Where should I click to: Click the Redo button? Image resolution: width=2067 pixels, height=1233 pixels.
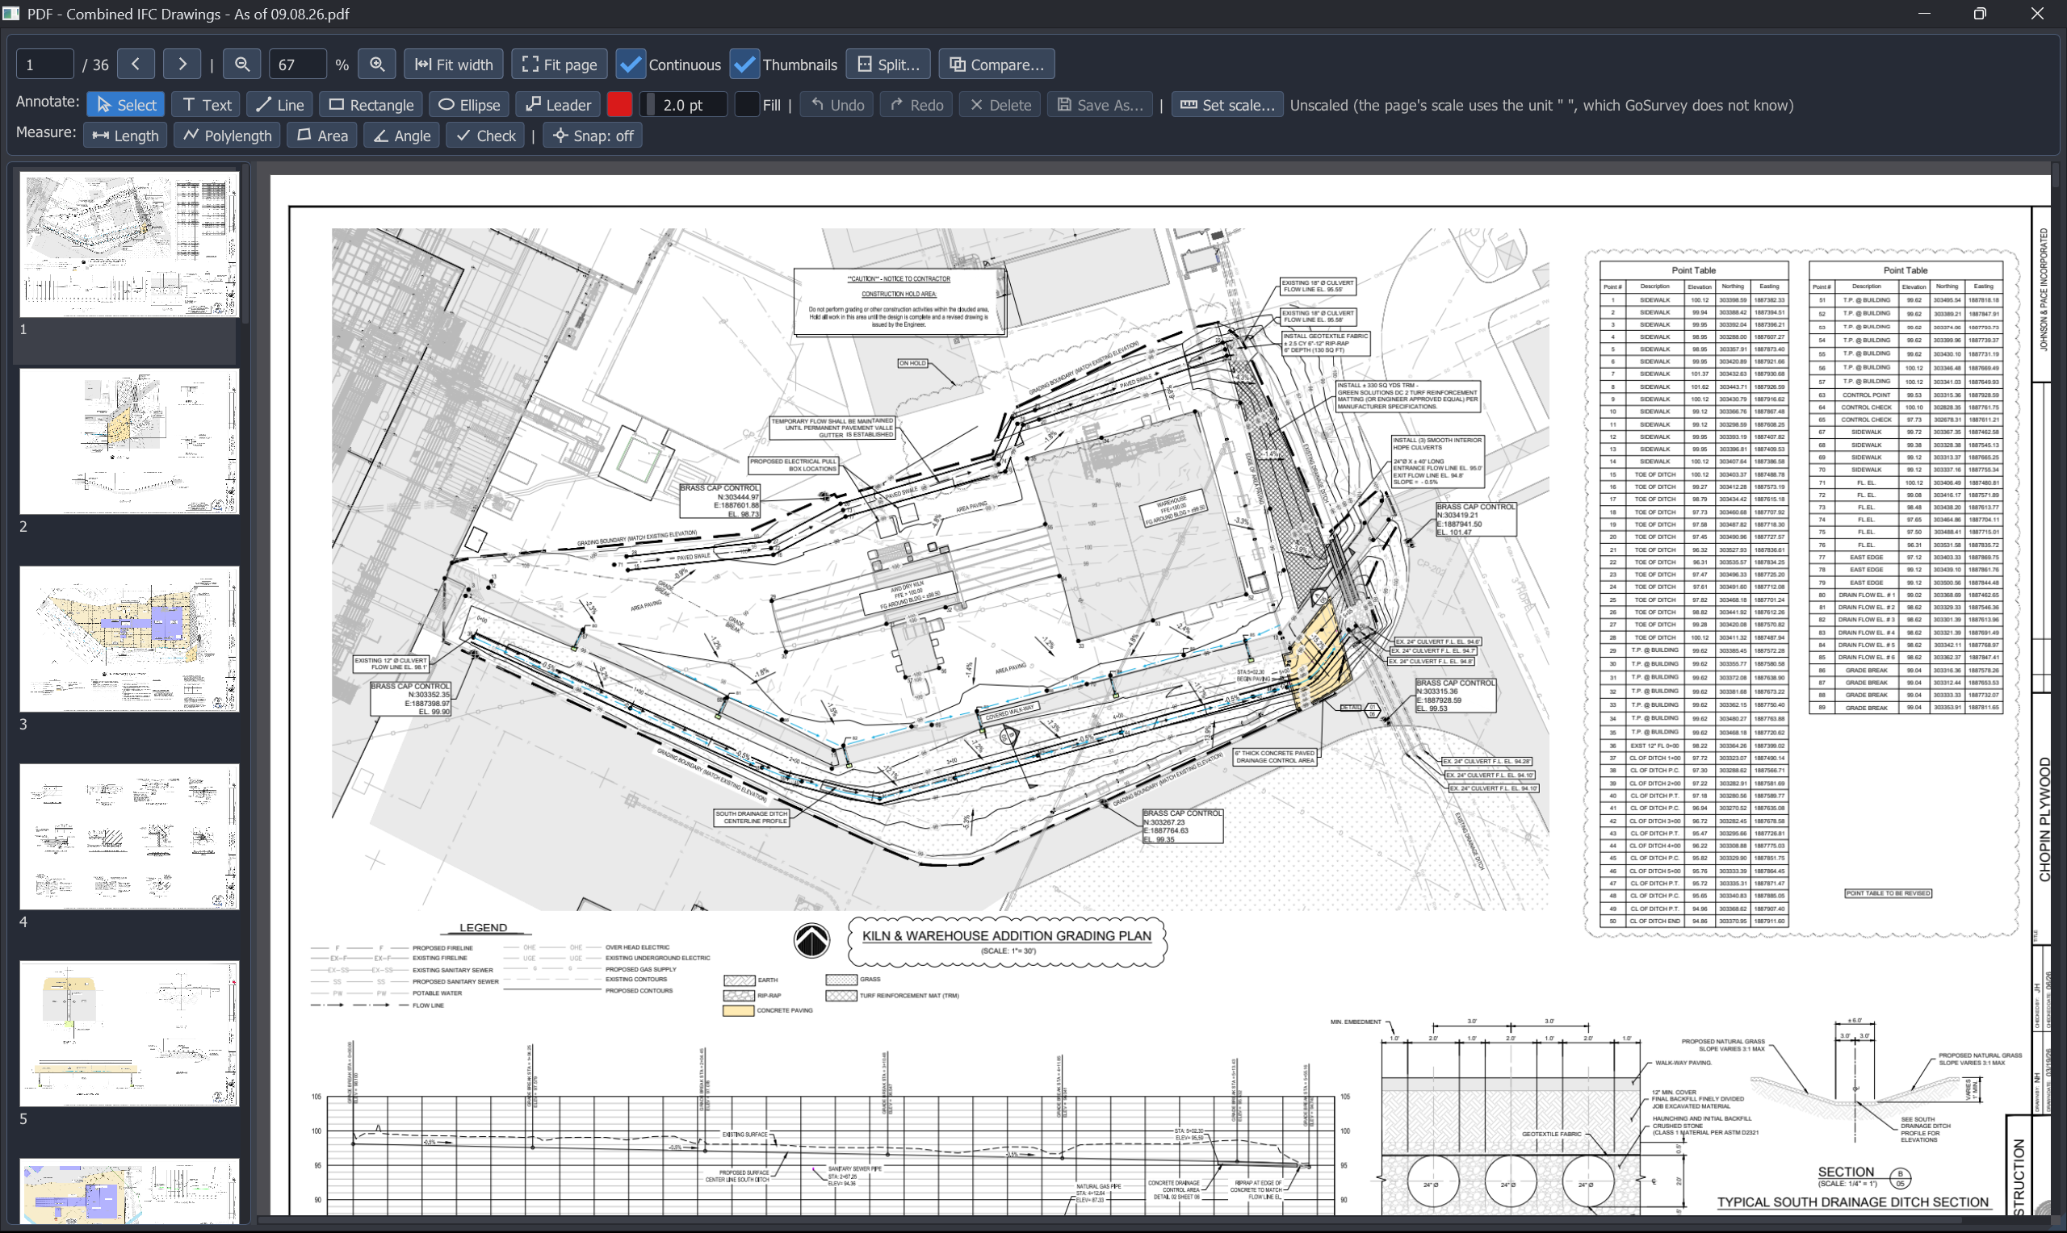click(916, 105)
